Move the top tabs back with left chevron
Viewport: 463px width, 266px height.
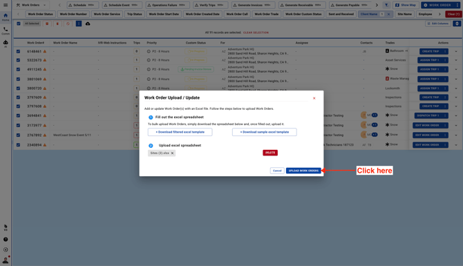(x=59, y=5)
